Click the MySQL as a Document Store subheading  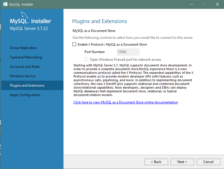[94, 31]
